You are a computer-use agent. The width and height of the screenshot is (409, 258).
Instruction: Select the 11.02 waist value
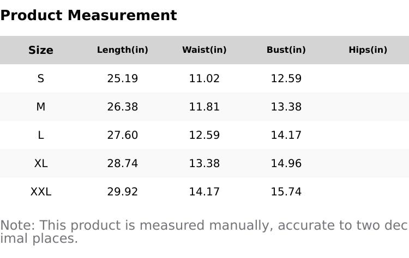click(204, 78)
